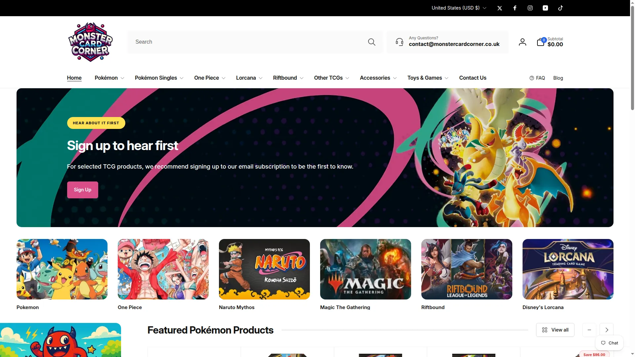Click the Sign up to hear first heading

122,146
